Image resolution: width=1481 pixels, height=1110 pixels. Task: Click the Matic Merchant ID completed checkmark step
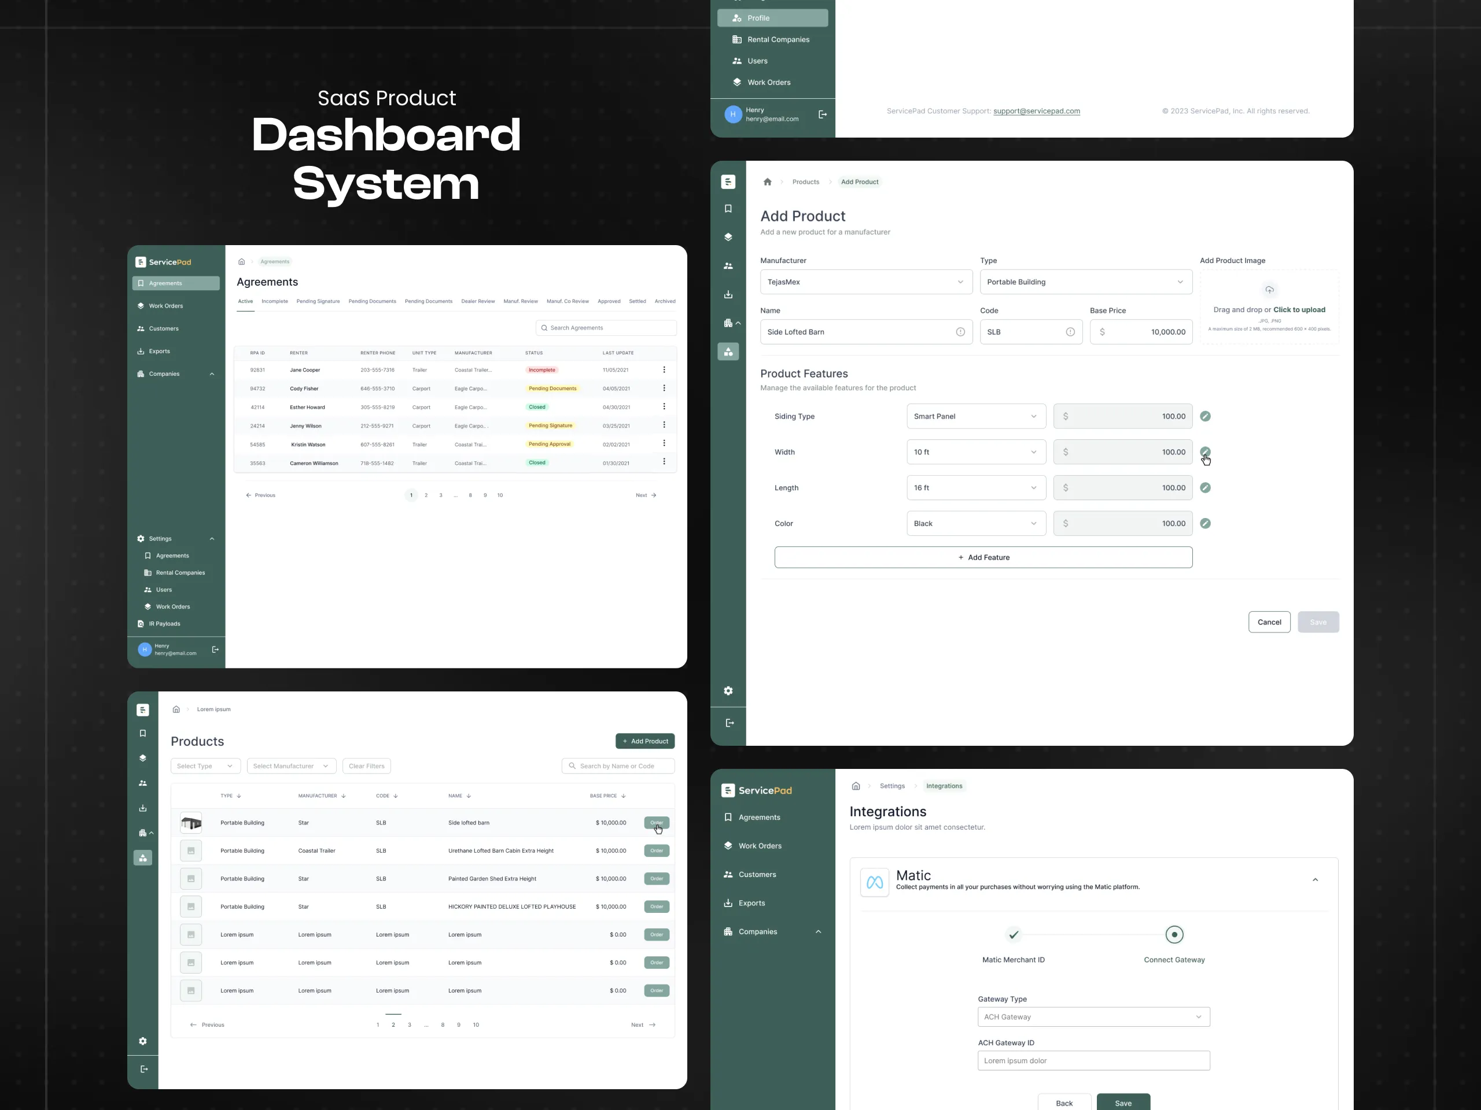[1014, 935]
